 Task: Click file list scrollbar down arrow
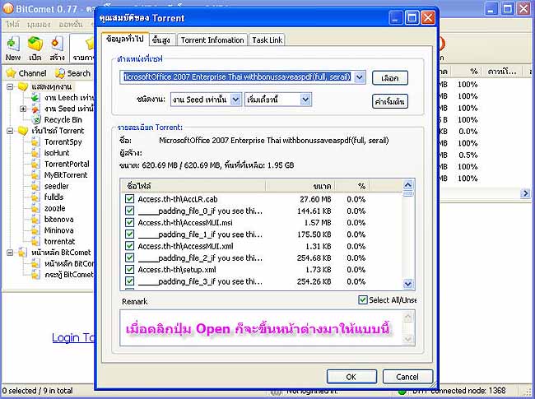pyautogui.click(x=408, y=284)
